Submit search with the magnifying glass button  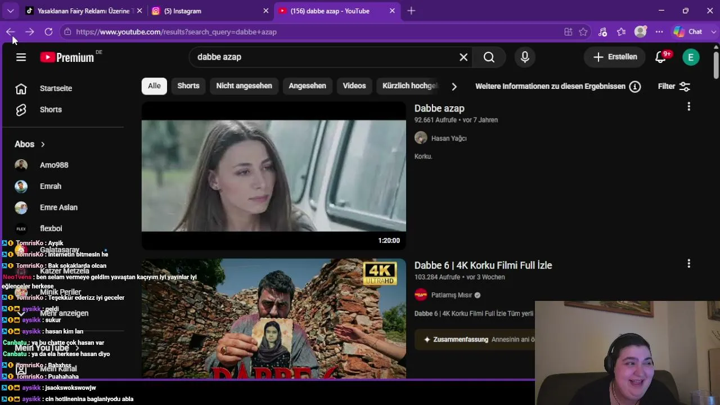click(x=489, y=57)
